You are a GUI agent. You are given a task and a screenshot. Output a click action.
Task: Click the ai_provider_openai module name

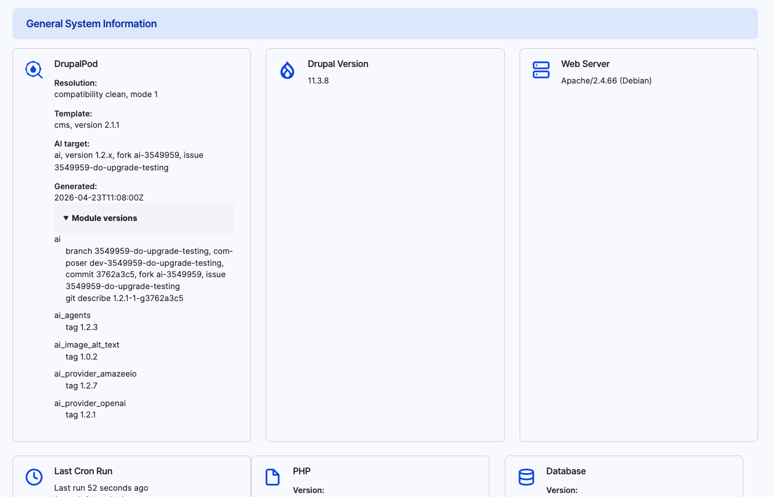click(90, 403)
